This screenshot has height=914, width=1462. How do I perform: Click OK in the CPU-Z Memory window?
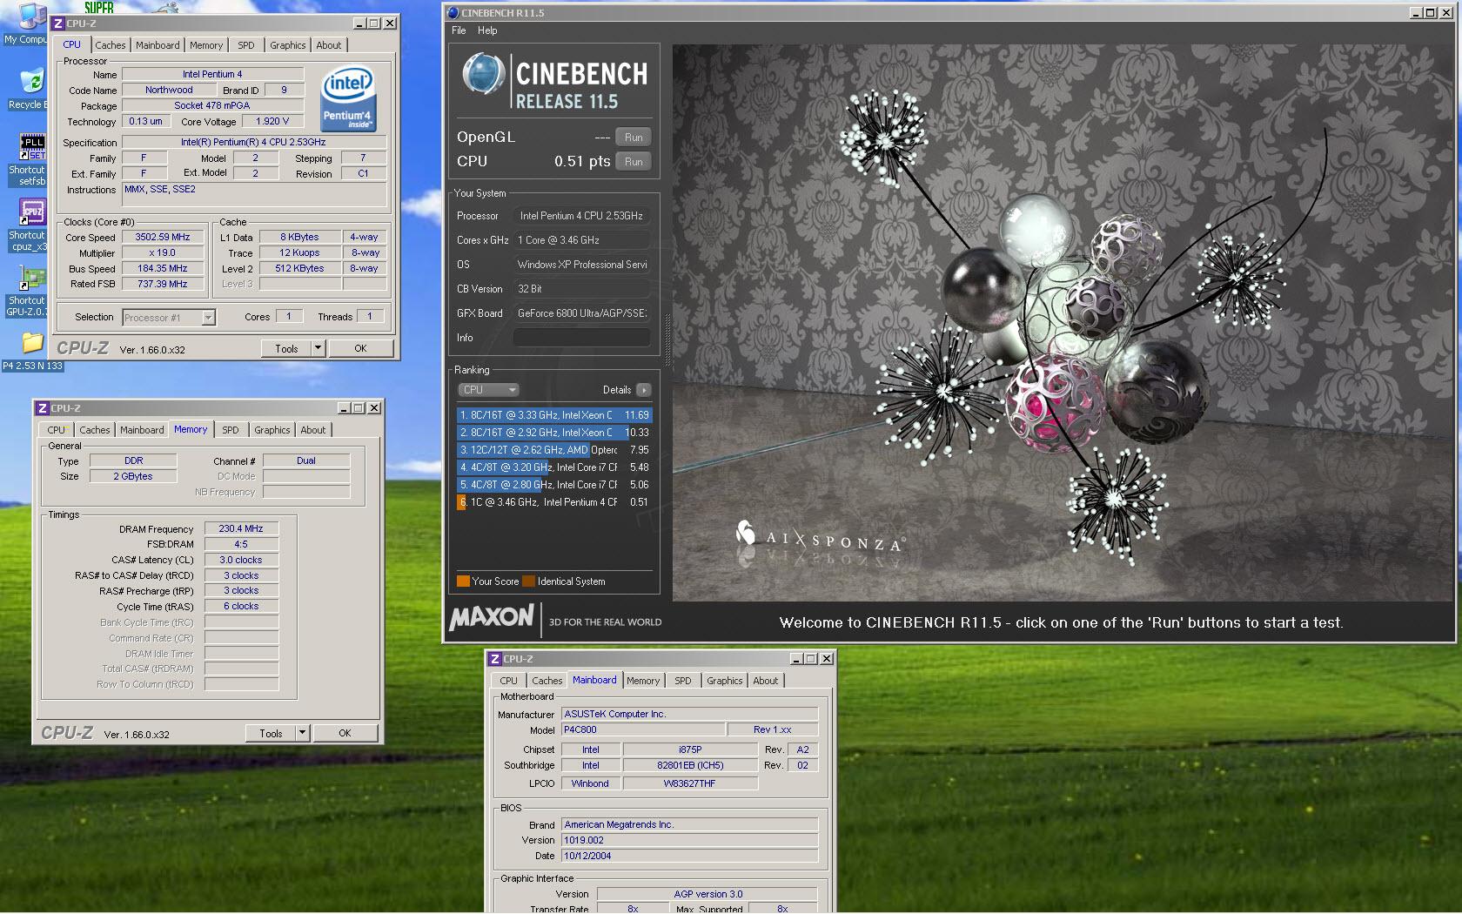345,733
